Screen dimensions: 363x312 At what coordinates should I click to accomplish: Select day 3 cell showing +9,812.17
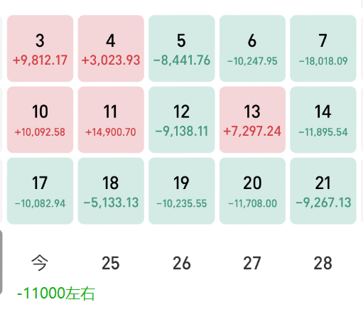point(40,48)
